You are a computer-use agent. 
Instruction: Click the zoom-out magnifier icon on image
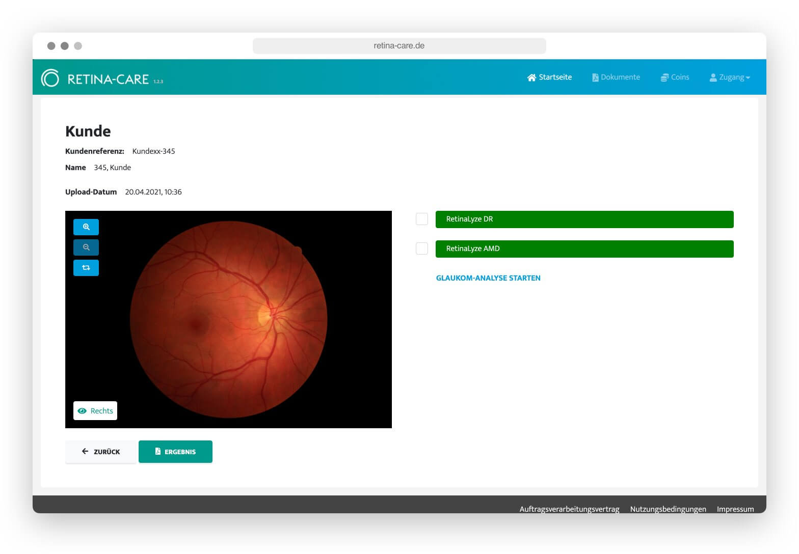click(86, 247)
